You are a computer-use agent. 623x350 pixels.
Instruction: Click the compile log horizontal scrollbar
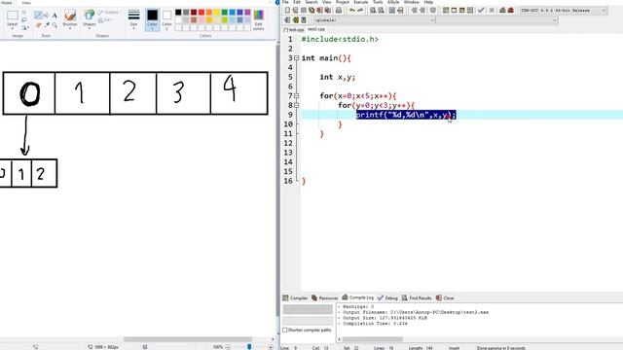373,339
